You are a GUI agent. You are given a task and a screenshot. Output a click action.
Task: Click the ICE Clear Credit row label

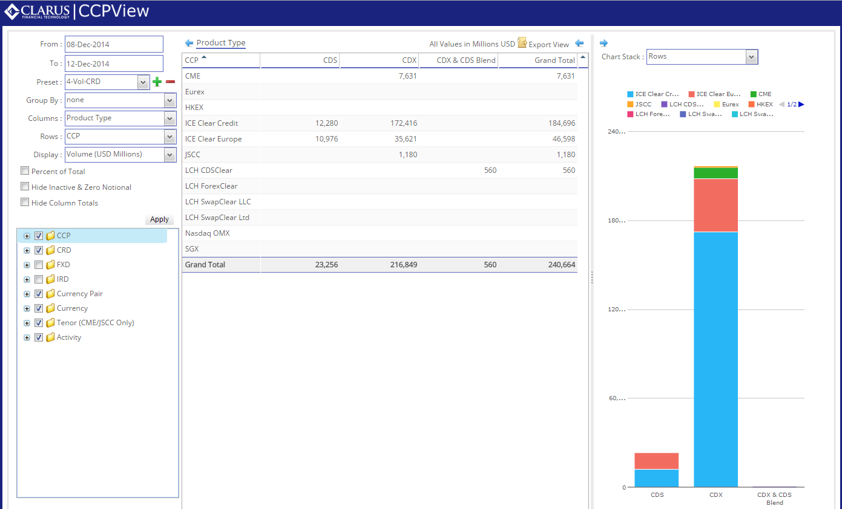[212, 123]
